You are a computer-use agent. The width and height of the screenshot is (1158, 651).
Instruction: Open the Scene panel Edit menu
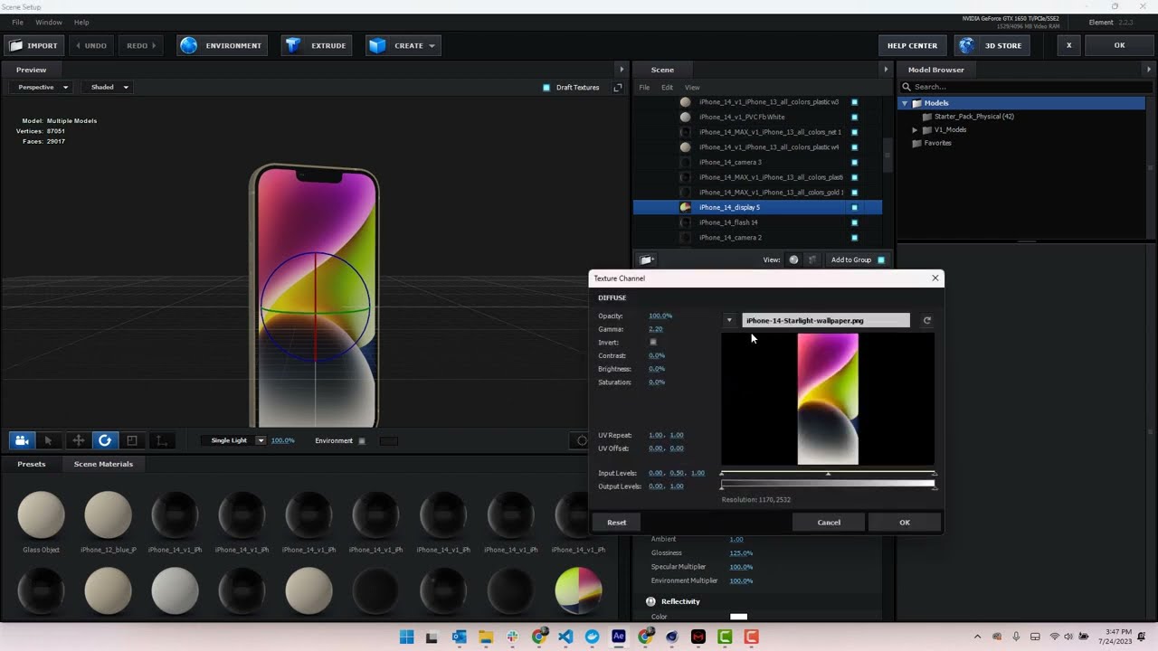point(667,88)
